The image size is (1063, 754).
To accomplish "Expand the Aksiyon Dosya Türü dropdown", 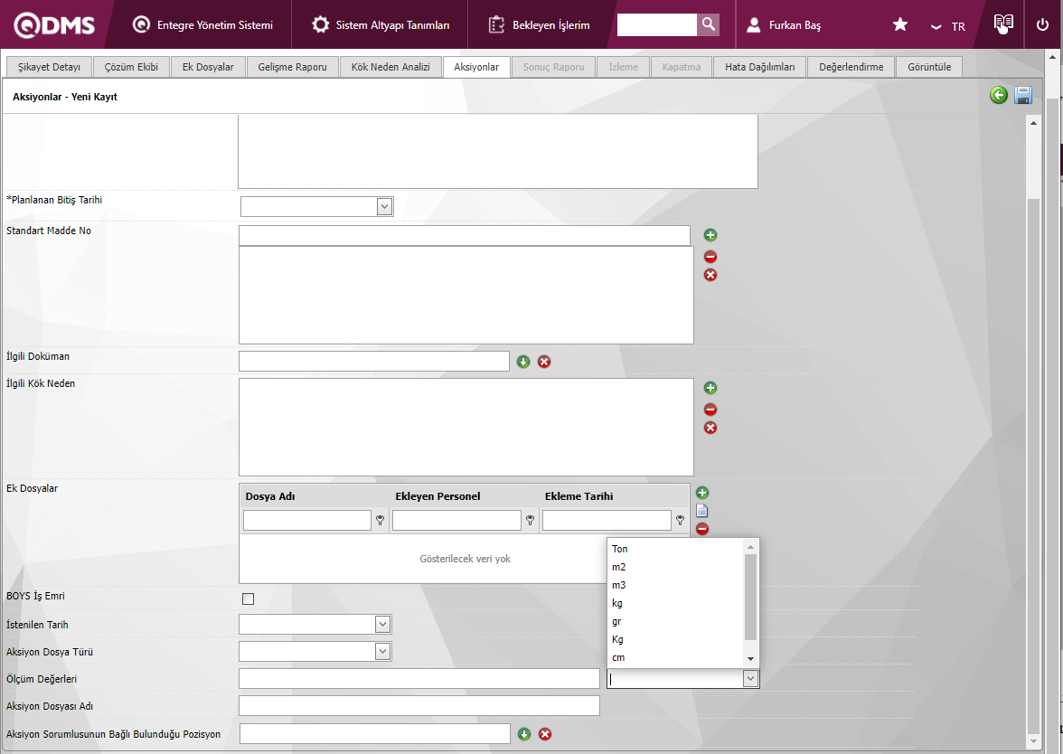I will click(383, 652).
